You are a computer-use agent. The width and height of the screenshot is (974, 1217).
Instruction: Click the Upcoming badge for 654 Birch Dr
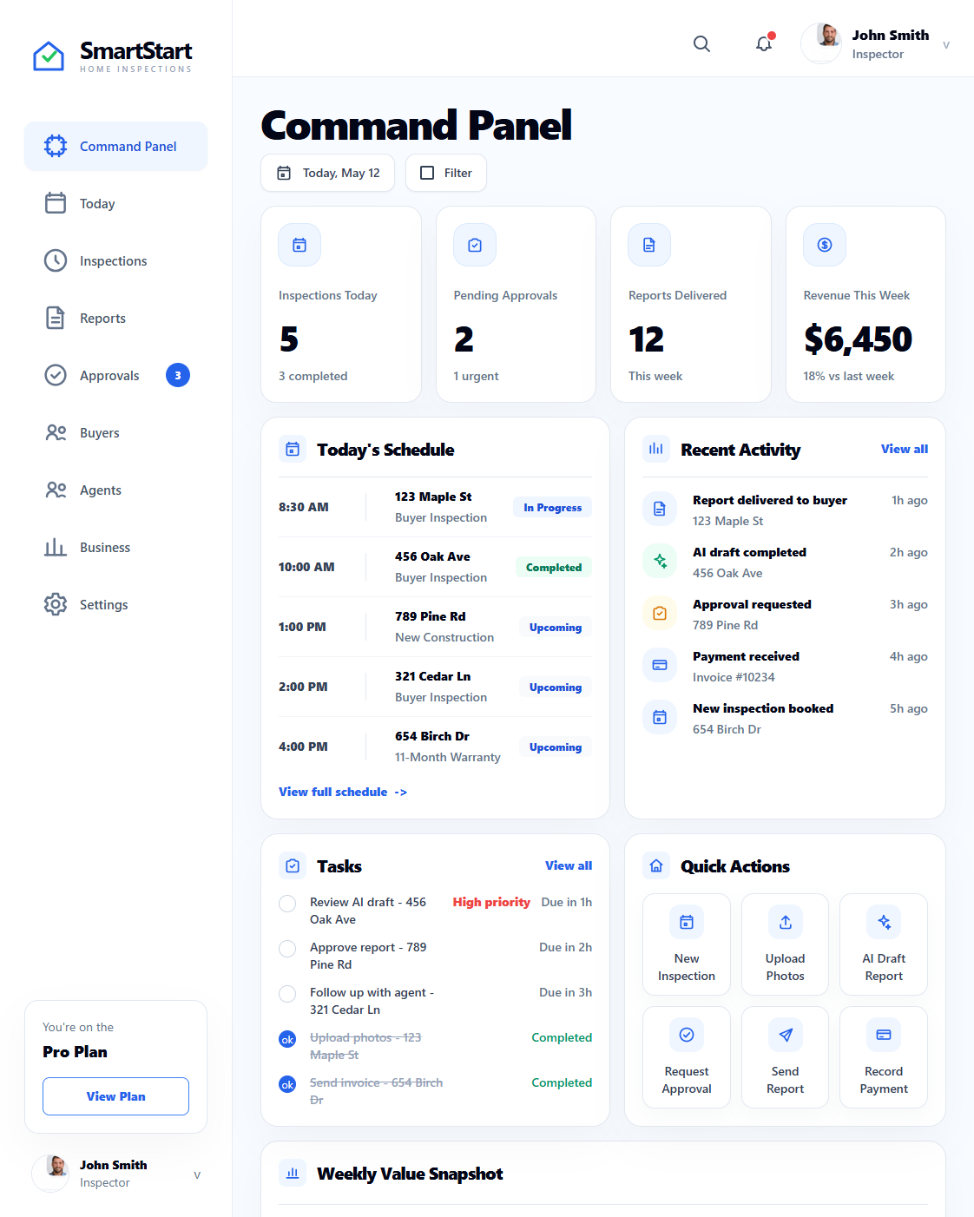pos(556,747)
